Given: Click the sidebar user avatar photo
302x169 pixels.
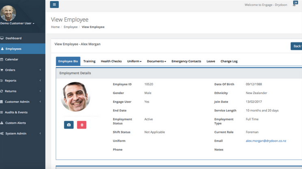Looking at the screenshot, I should [8, 13].
